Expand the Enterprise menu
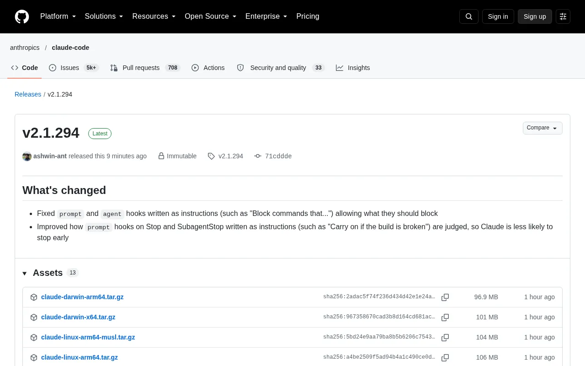585x366 pixels. tap(266, 16)
